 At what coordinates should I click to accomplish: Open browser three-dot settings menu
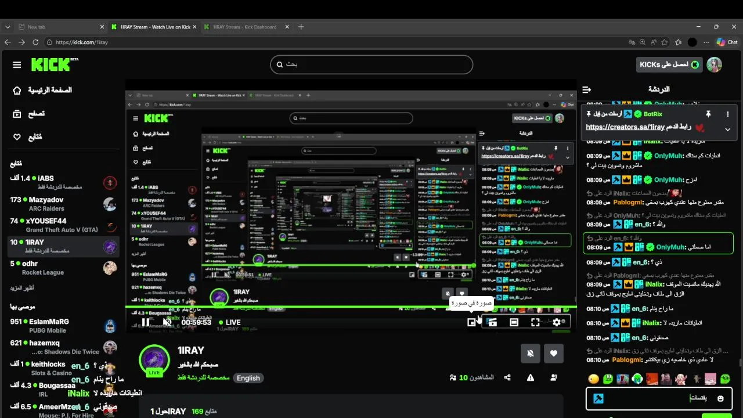706,42
